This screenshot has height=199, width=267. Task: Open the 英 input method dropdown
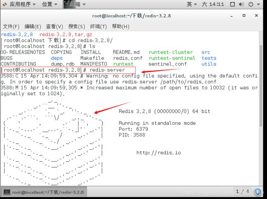click(x=192, y=4)
